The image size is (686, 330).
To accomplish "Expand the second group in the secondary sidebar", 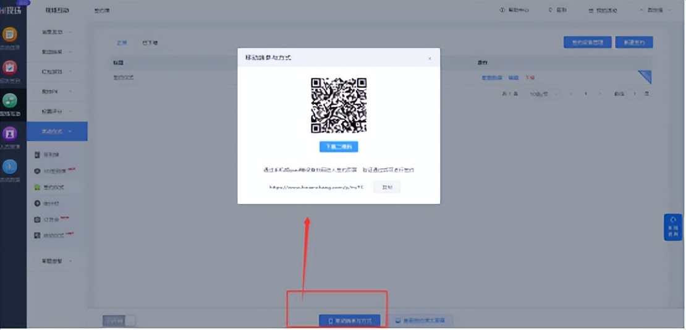I will point(57,52).
